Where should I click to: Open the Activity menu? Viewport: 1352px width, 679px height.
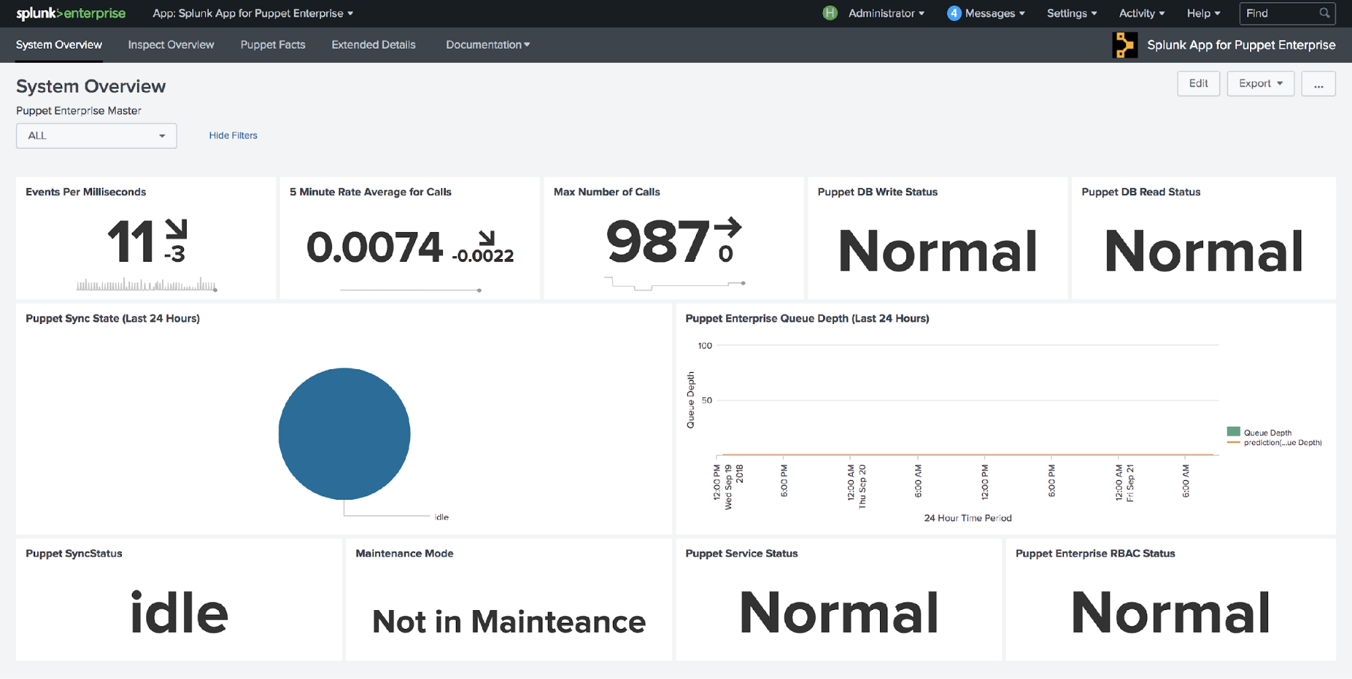1142,14
